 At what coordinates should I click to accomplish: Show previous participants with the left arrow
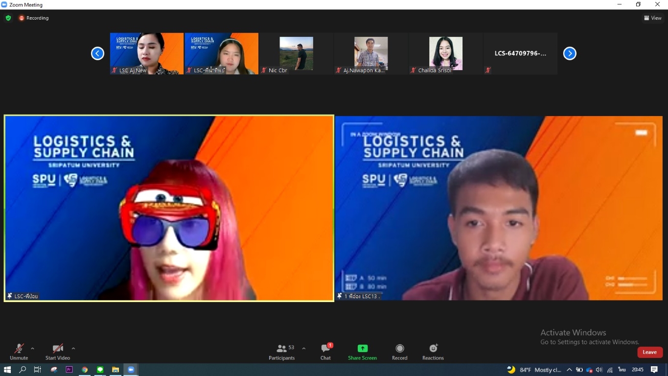[x=97, y=53]
